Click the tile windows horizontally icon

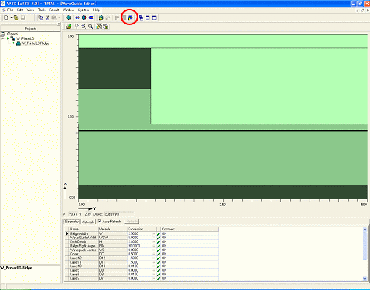[x=148, y=18]
